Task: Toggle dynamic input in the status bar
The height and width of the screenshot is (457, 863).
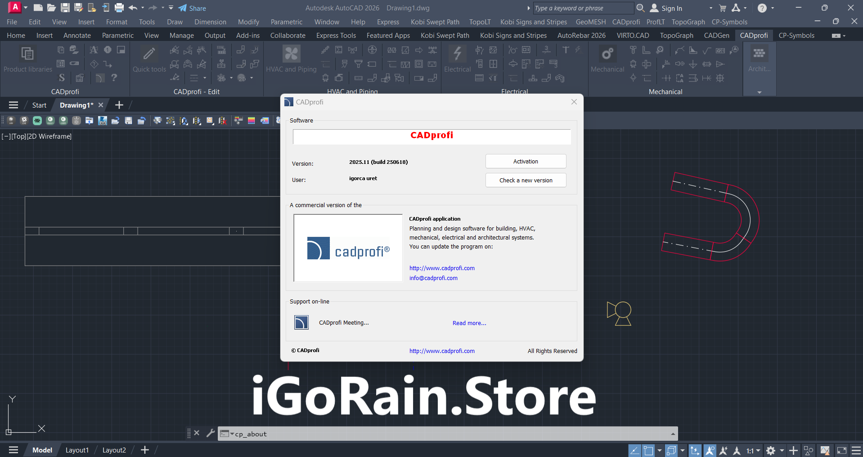Action: point(695,450)
